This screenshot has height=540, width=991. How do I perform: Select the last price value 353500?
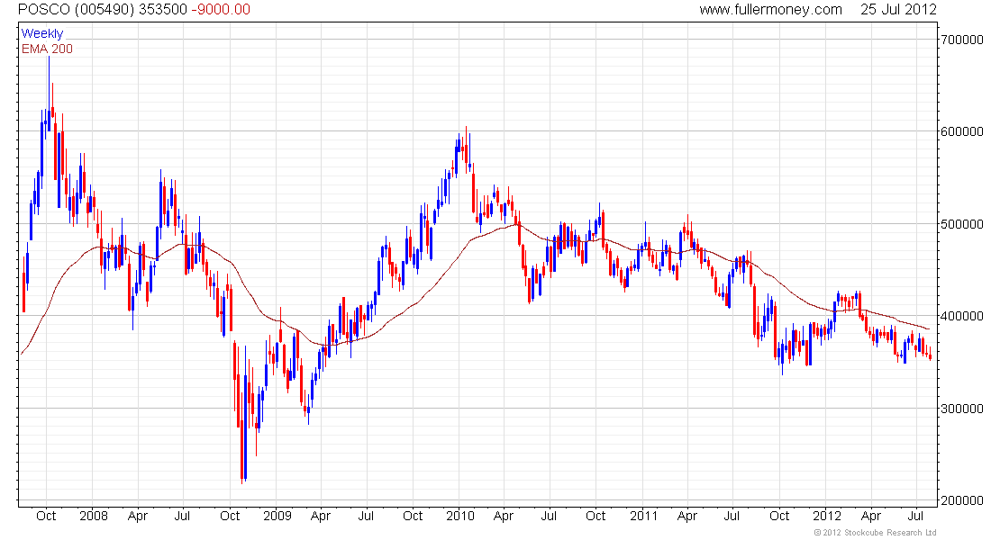[162, 10]
